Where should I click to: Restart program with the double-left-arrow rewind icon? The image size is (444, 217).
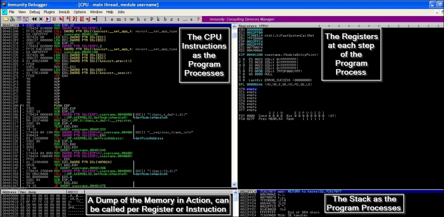coord(34,19)
